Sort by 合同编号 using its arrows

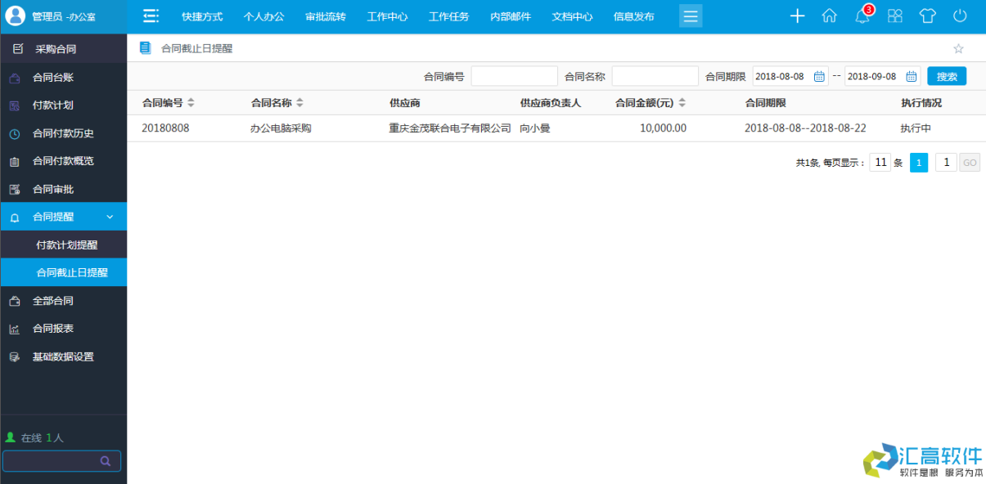(x=190, y=102)
